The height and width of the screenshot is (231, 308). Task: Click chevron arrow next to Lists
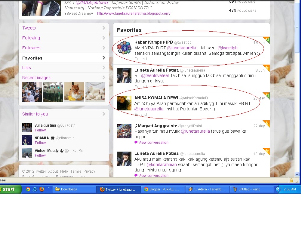104,68
